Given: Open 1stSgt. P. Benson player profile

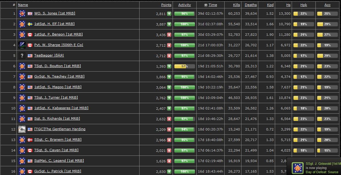Looking at the screenshot, I should coord(58,34).
